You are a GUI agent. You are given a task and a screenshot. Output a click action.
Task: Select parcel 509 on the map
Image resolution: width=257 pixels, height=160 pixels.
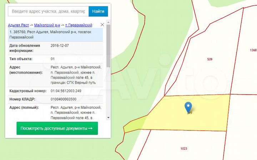(x=210, y=59)
